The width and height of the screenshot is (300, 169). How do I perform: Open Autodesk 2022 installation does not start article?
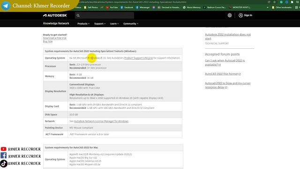point(228,37)
